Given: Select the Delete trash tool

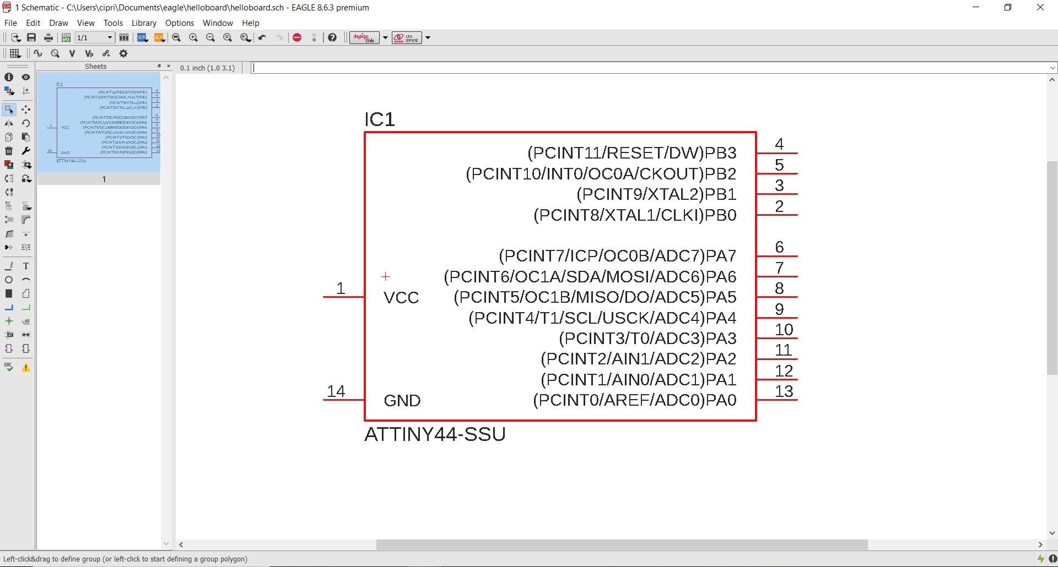Looking at the screenshot, I should (x=9, y=151).
